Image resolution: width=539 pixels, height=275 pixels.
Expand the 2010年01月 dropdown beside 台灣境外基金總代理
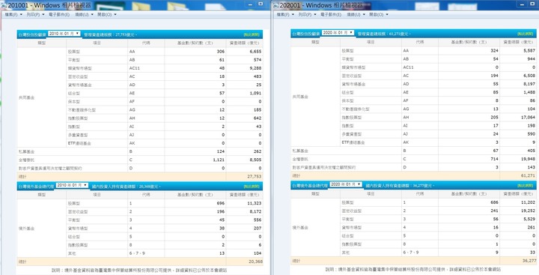[72, 185]
